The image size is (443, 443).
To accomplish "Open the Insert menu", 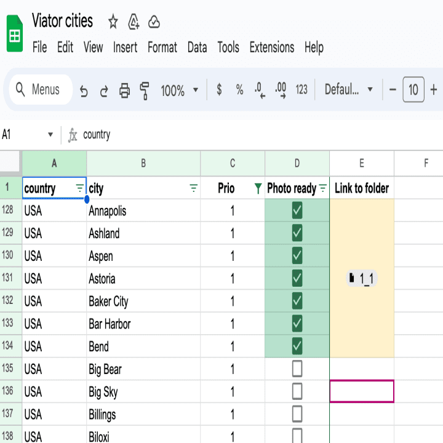I will (x=125, y=47).
